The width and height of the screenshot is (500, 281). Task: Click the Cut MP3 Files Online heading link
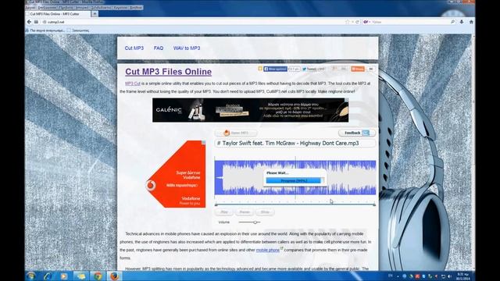point(169,72)
